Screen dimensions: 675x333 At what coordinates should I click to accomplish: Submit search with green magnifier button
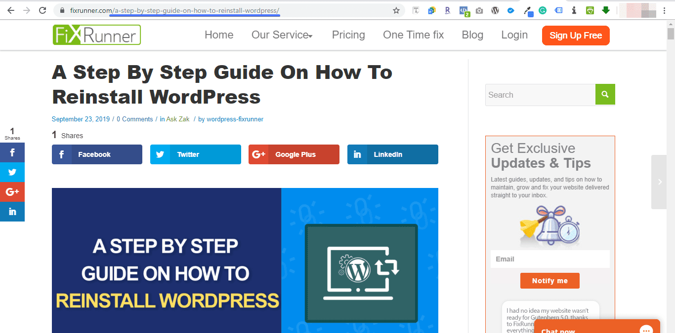[x=605, y=94]
